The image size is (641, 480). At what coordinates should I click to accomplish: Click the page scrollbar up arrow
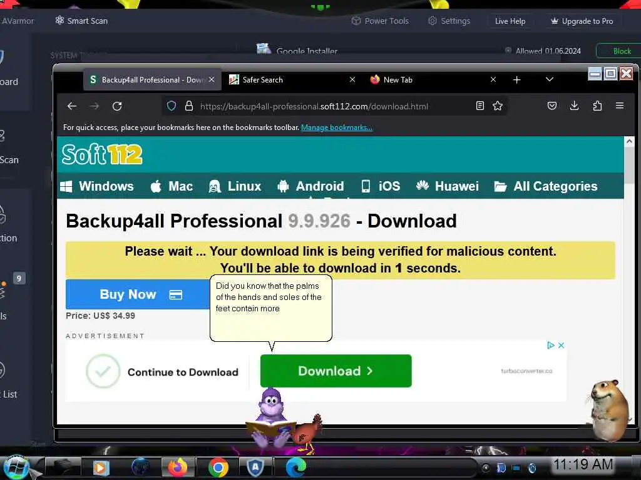629,141
